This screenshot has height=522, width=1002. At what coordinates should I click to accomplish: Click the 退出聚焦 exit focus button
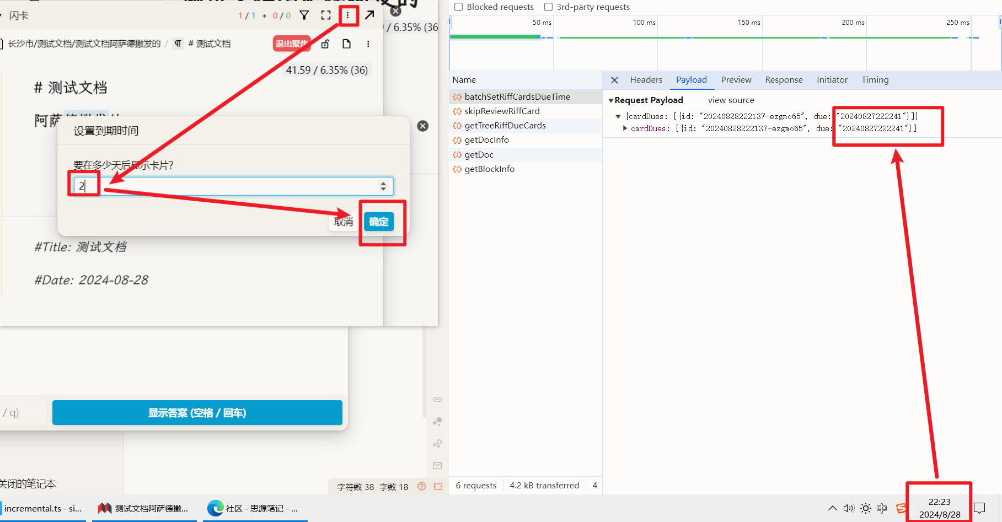coord(292,44)
